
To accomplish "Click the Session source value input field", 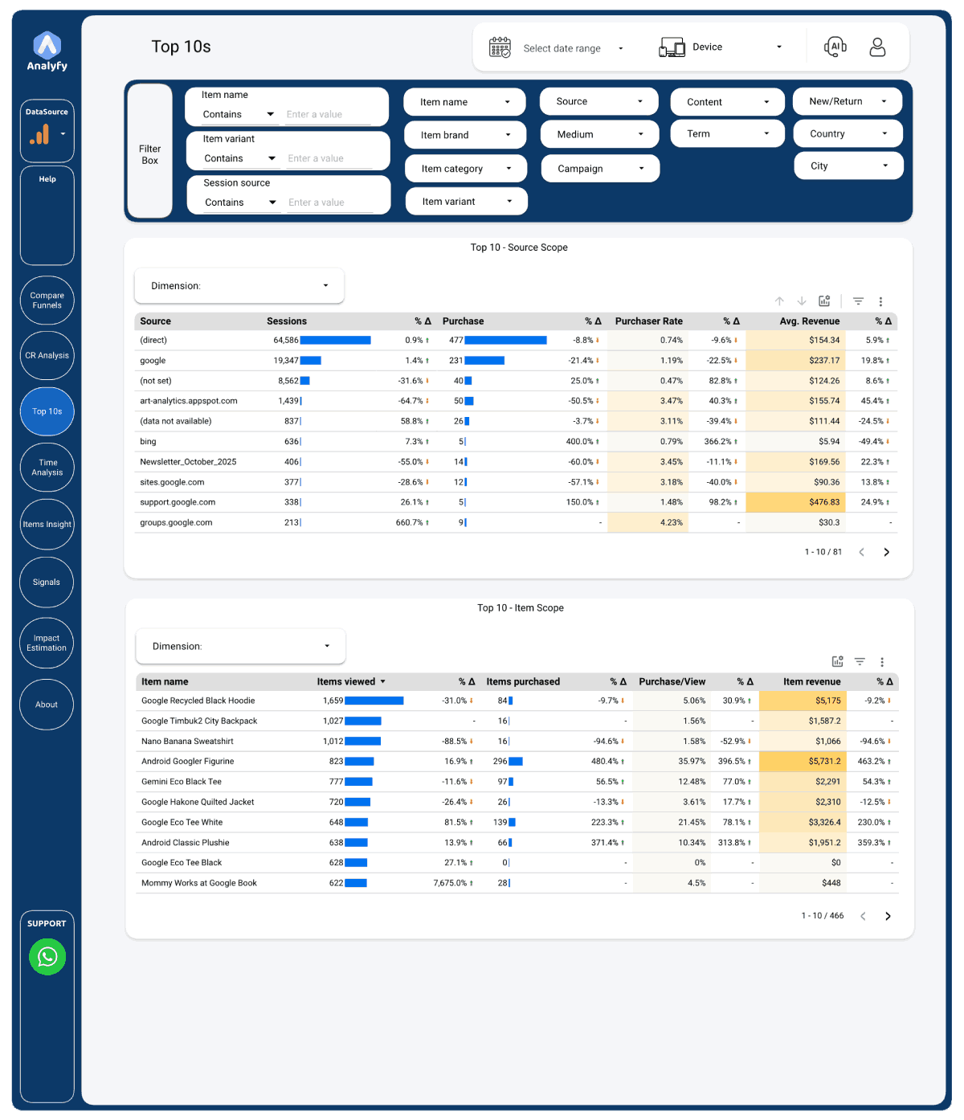I will [331, 202].
